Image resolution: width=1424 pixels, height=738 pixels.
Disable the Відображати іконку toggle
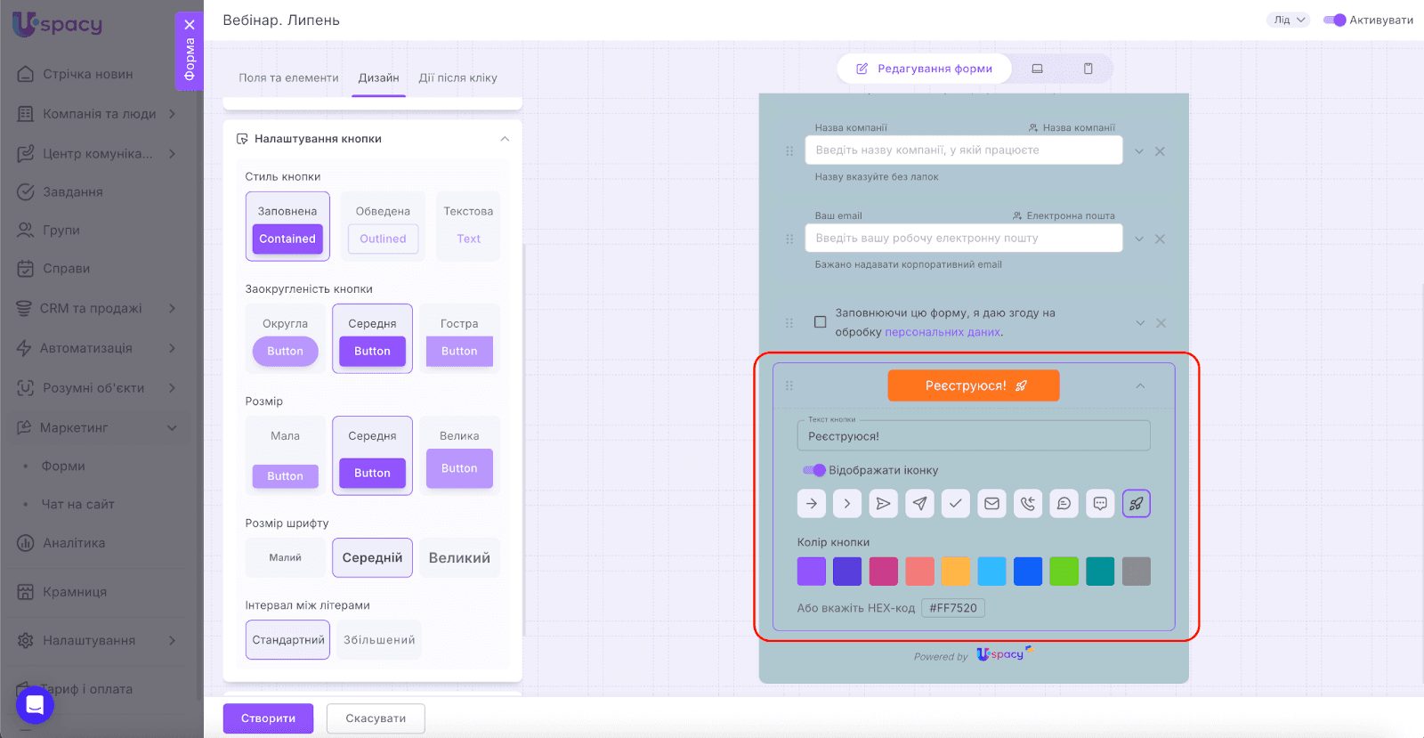pos(813,470)
